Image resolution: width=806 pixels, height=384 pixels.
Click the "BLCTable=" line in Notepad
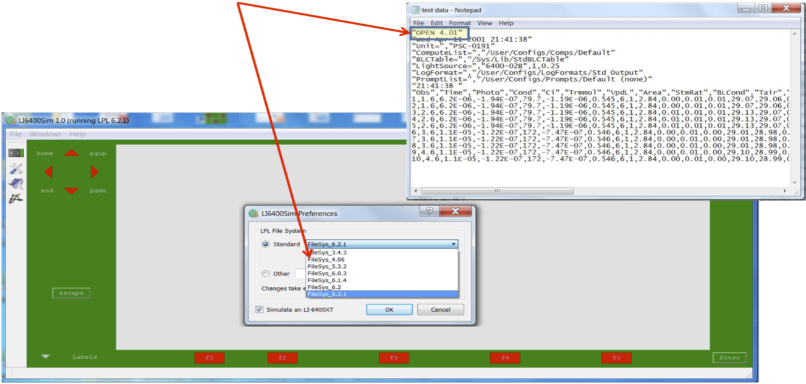tap(490, 59)
